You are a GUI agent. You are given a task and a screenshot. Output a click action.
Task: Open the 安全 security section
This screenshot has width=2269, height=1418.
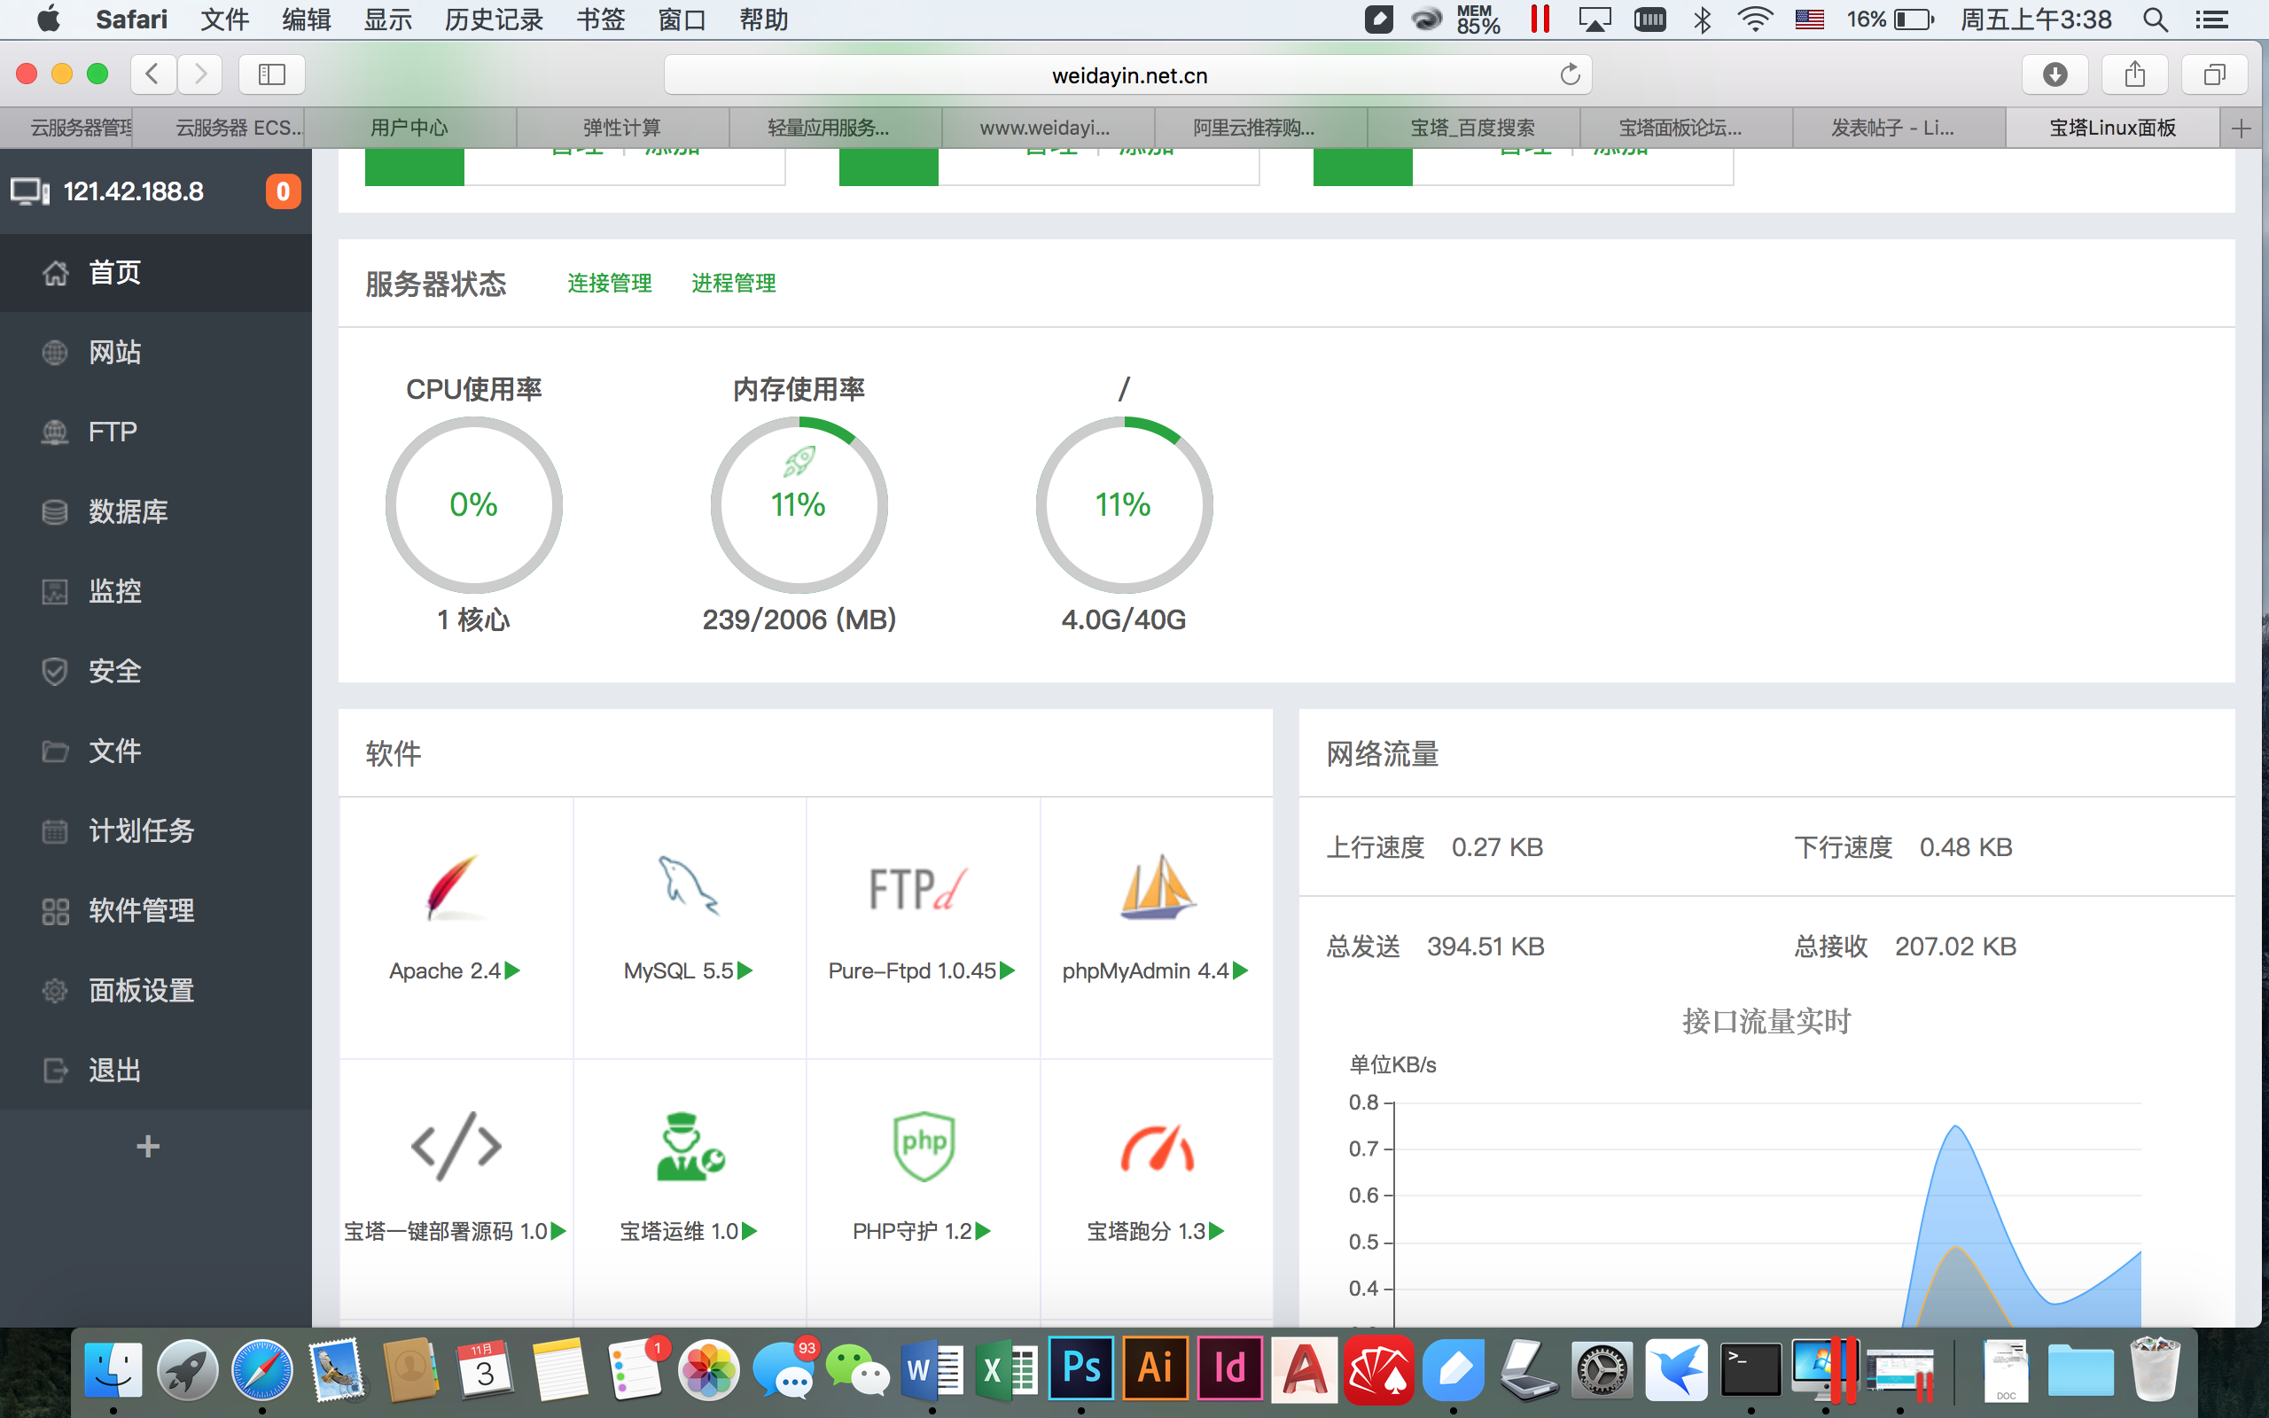pyautogui.click(x=156, y=671)
